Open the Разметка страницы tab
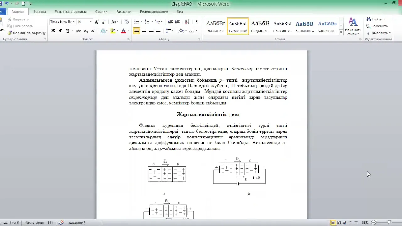Image resolution: width=402 pixels, height=226 pixels. point(71,11)
